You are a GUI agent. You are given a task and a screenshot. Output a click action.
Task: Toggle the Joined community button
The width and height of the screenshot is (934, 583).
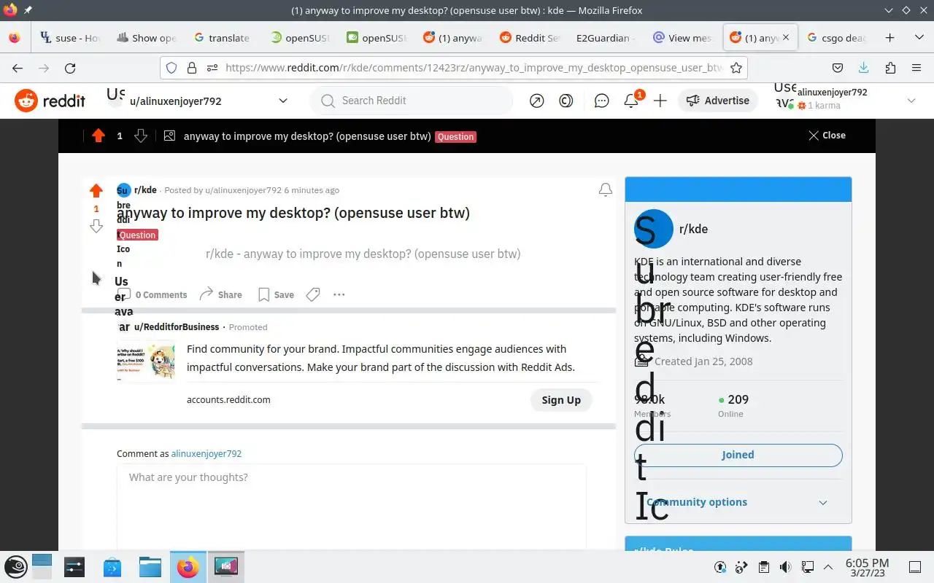(738, 455)
